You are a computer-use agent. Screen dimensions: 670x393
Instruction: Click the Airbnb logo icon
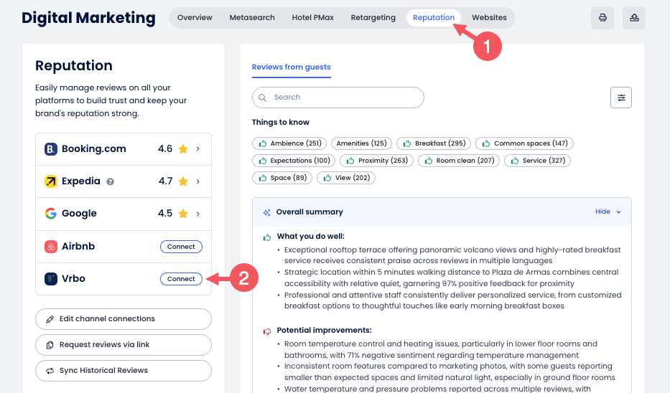point(51,247)
